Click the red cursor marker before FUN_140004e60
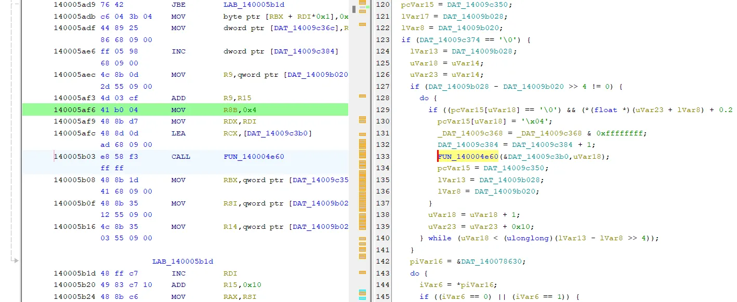737x302 pixels. tap(438, 157)
